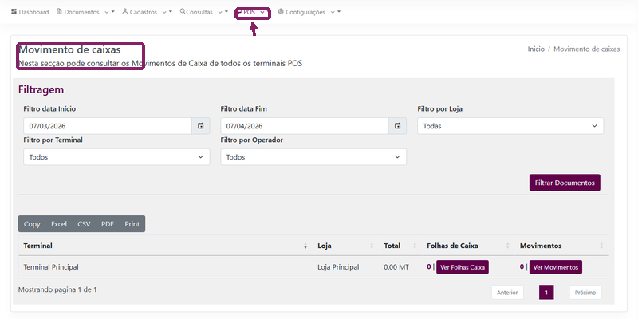Image resolution: width=638 pixels, height=319 pixels.
Task: Click the calendar icon for Filtro data Início
Action: point(201,126)
